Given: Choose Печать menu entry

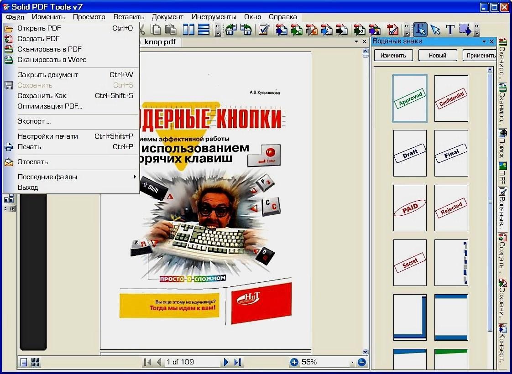Looking at the screenshot, I should pyautogui.click(x=71, y=147).
